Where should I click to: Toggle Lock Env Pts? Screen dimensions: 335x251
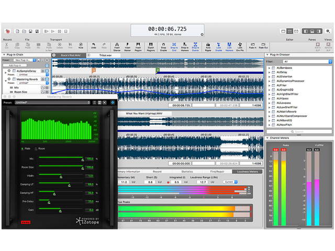240,47
